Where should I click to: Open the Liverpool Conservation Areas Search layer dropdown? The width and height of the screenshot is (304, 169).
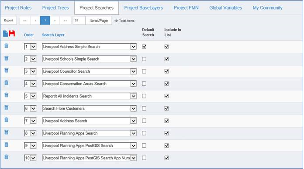[x=89, y=84]
